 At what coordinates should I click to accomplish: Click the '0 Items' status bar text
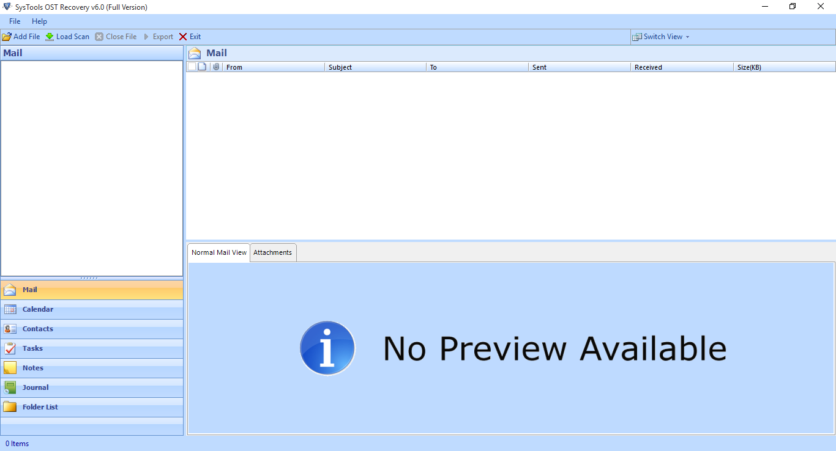tap(17, 444)
